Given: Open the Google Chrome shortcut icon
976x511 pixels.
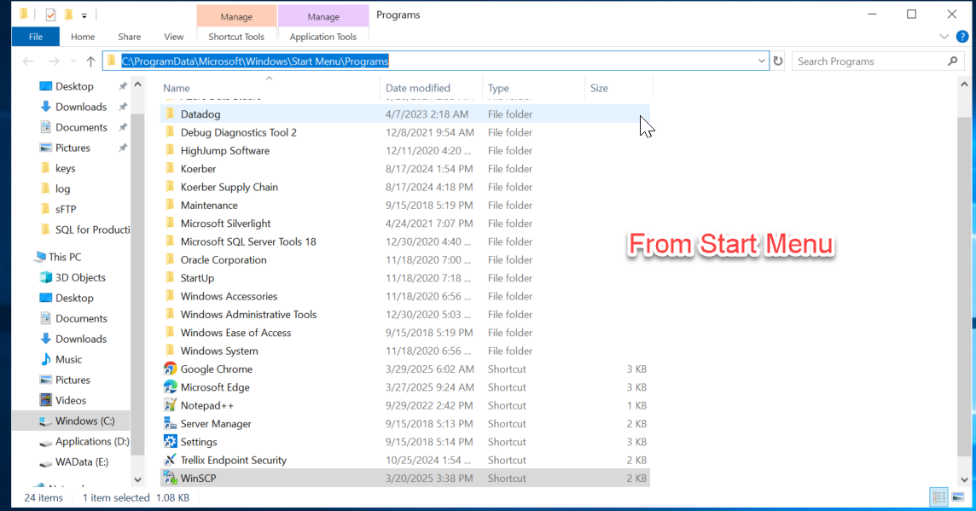Looking at the screenshot, I should [x=170, y=369].
